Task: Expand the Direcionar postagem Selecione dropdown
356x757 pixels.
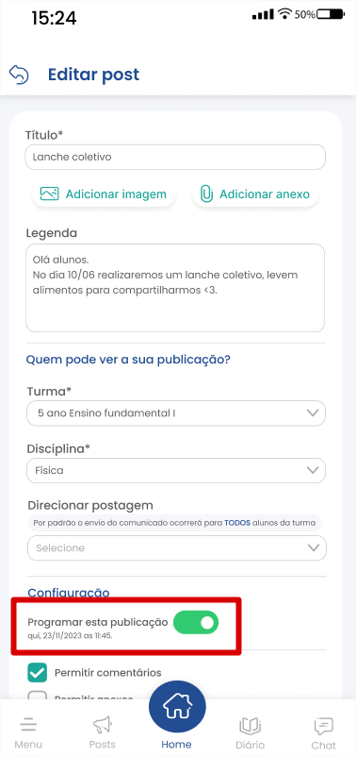Action: coord(177,548)
